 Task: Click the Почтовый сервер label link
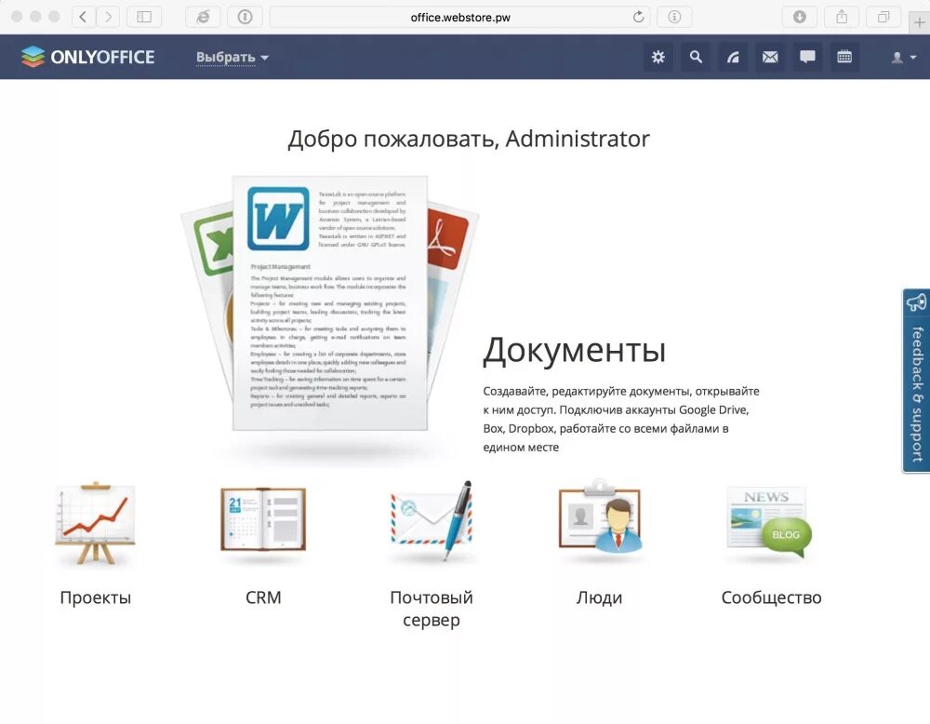click(x=432, y=609)
